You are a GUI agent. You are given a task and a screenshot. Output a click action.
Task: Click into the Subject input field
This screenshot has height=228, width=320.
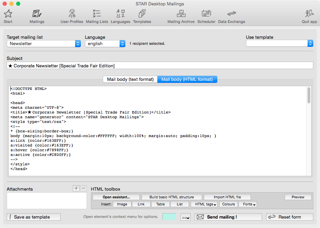160,66
